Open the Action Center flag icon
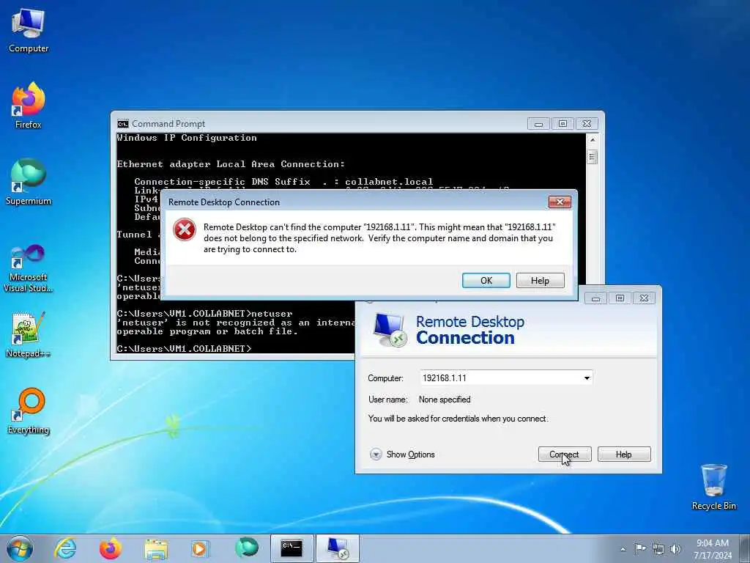Screen dimensions: 750x563 (x=640, y=548)
